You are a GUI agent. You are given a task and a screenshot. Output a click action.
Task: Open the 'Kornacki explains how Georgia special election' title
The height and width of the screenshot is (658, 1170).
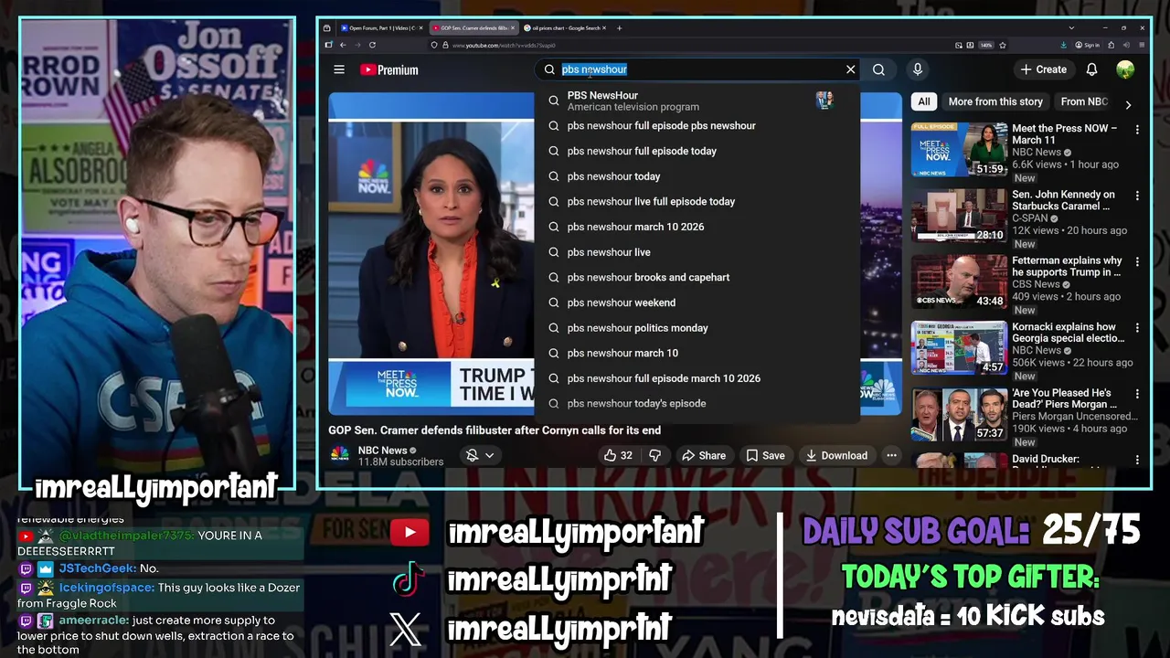[x=1068, y=333]
